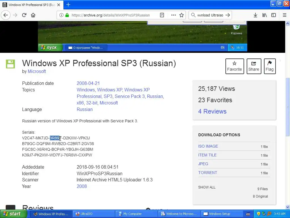Switch to UltraISO in the taskbar
The image size is (290, 218).
(x=93, y=214)
